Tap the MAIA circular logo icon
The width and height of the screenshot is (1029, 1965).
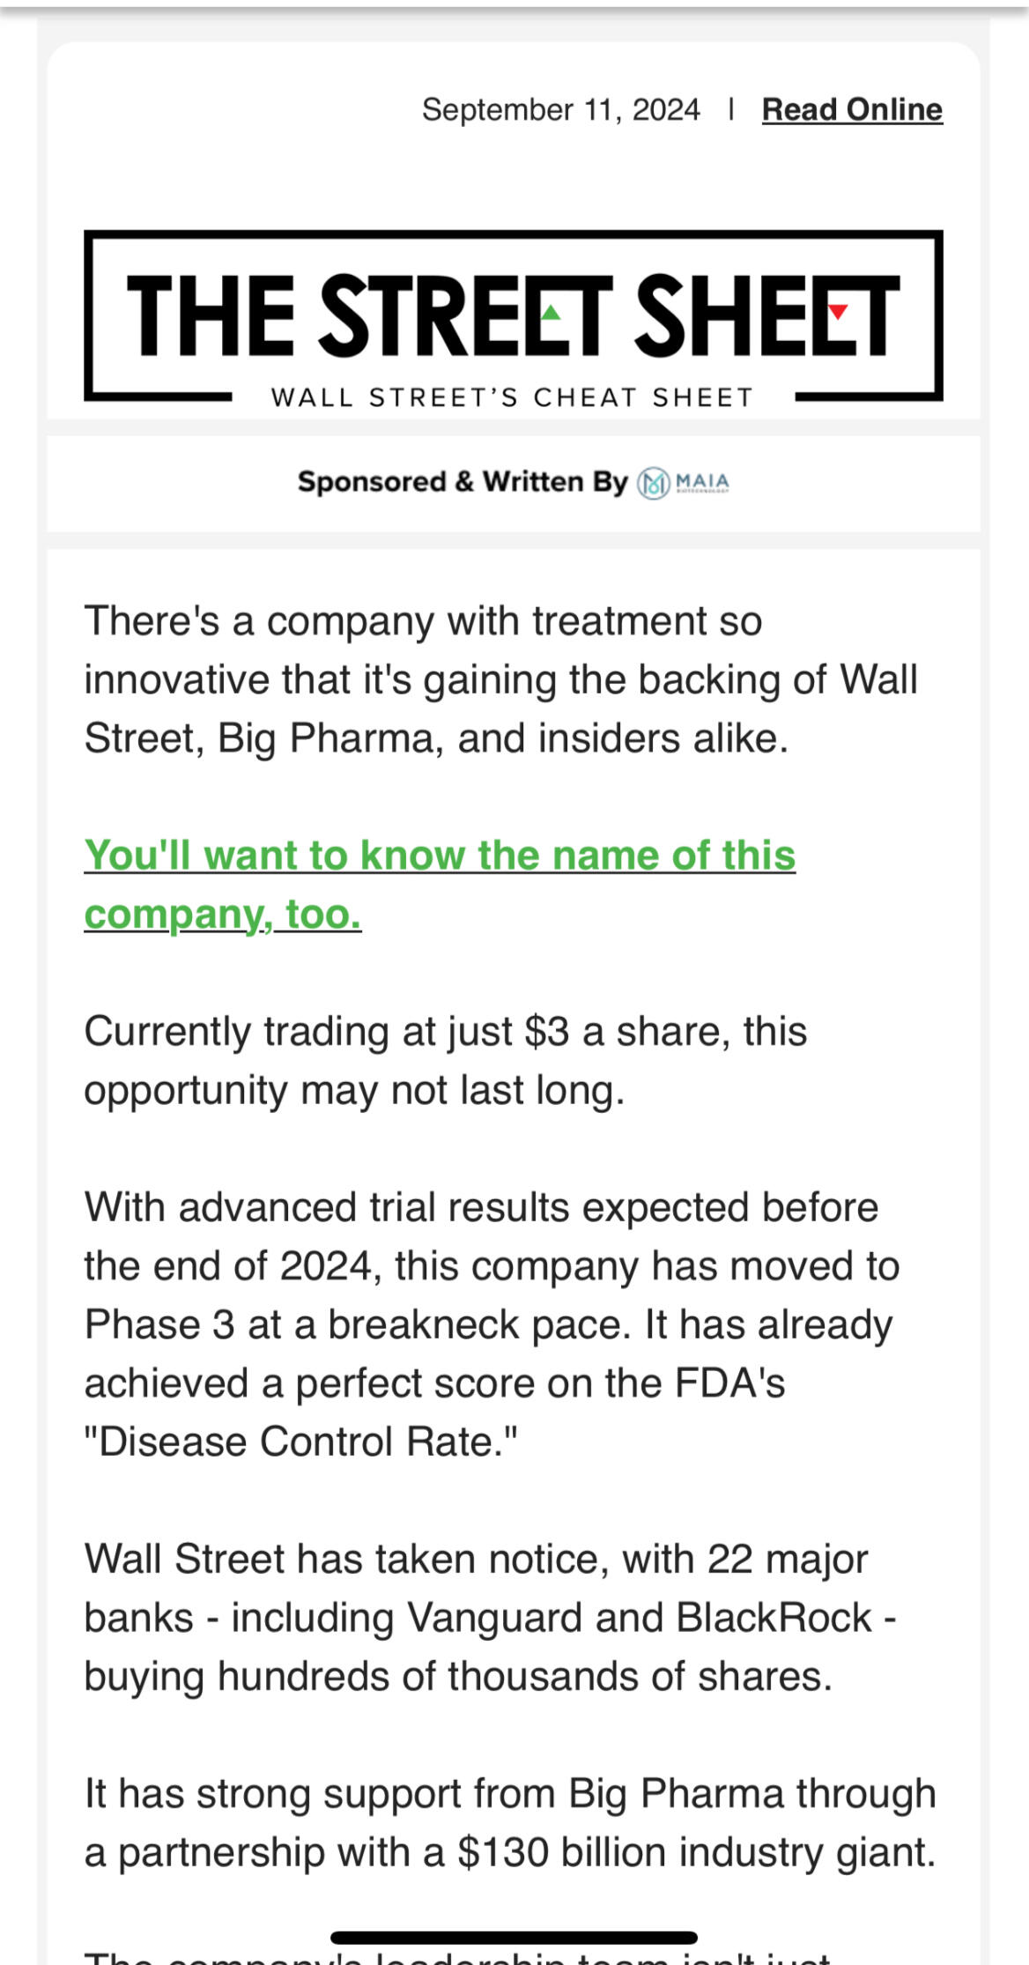tap(653, 483)
